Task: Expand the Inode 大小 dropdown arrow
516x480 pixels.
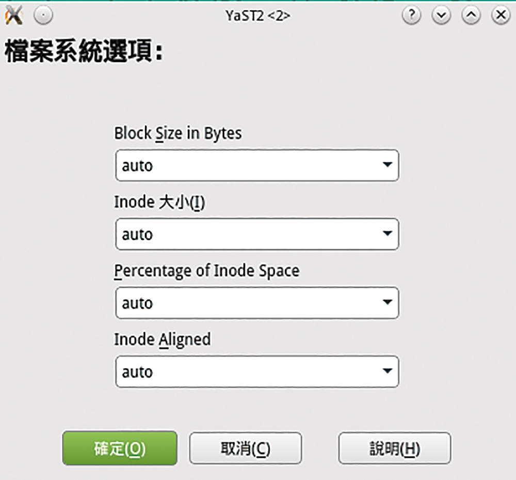Action: click(388, 233)
